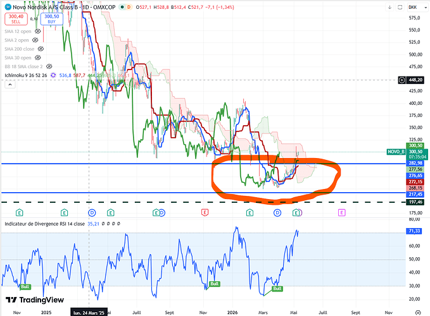Click the 07:35:04 countdown label

[x=417, y=157]
